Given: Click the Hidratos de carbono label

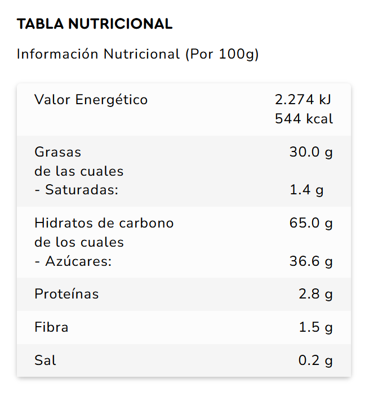Looking at the screenshot, I should [104, 223].
